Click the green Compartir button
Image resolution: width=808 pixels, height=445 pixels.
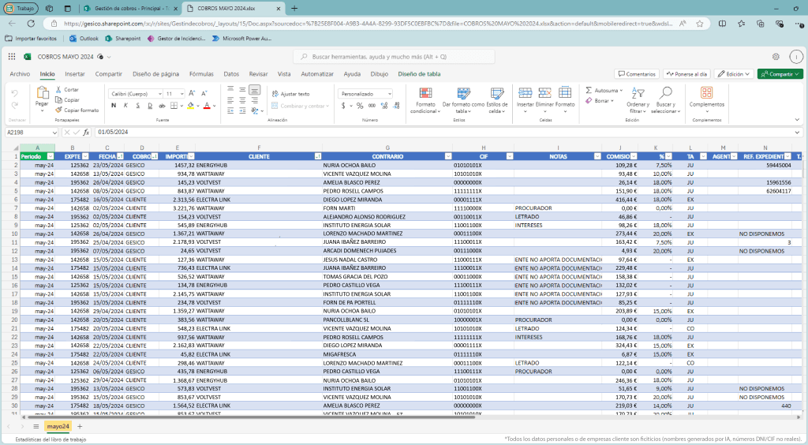point(780,74)
